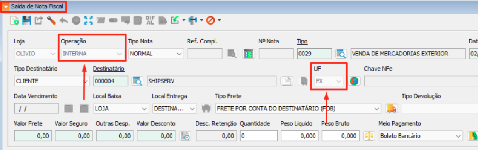Screen dimensions: 478x150
Task: Click the scale icon next to Peso Bruto
Action: click(369, 136)
